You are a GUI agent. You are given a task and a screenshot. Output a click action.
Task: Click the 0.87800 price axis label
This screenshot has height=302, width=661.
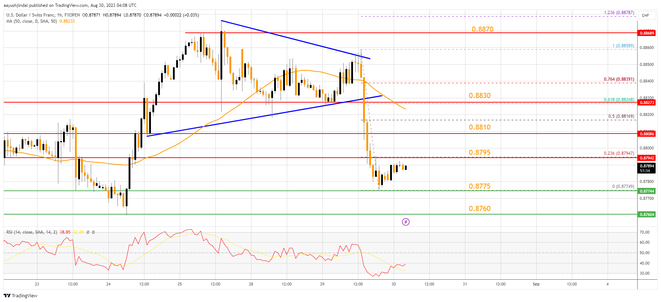click(647, 181)
